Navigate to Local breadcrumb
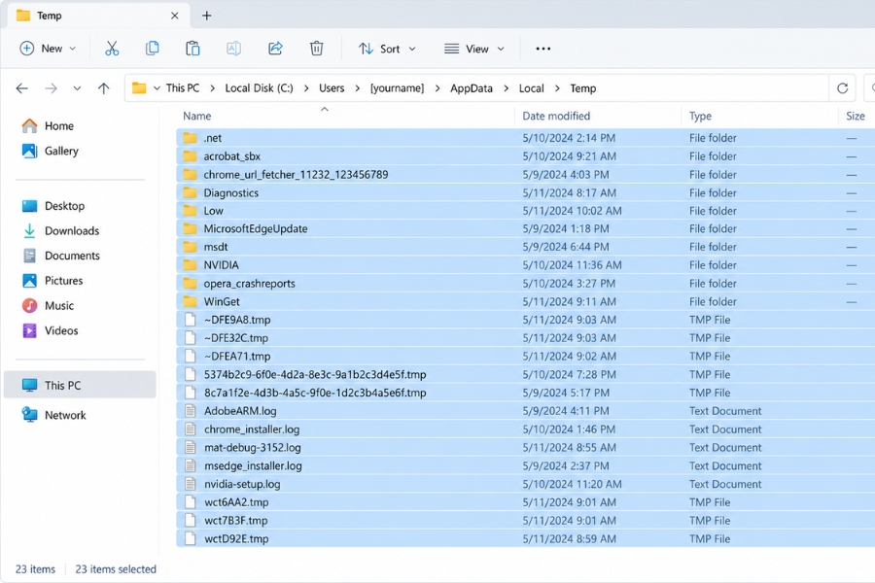 pos(531,88)
